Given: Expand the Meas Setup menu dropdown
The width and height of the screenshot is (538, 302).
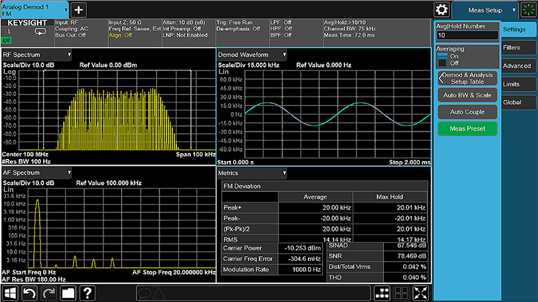Looking at the screenshot, I should 514,10.
